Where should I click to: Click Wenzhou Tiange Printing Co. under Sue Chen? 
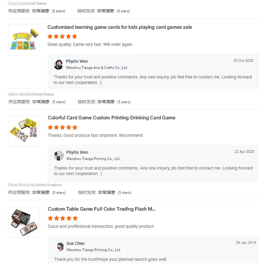94,250
